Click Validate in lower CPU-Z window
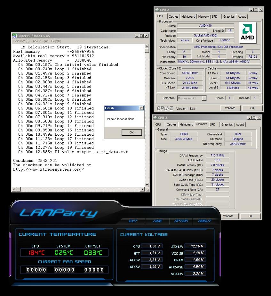 pyautogui.click(x=228, y=216)
